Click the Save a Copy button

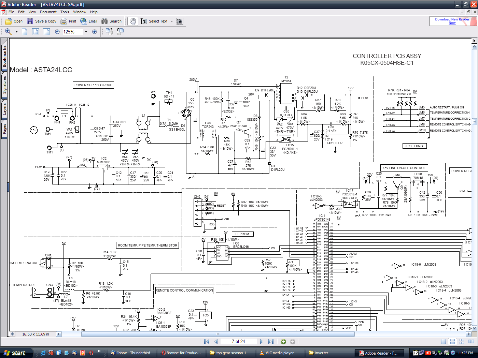tap(42, 21)
